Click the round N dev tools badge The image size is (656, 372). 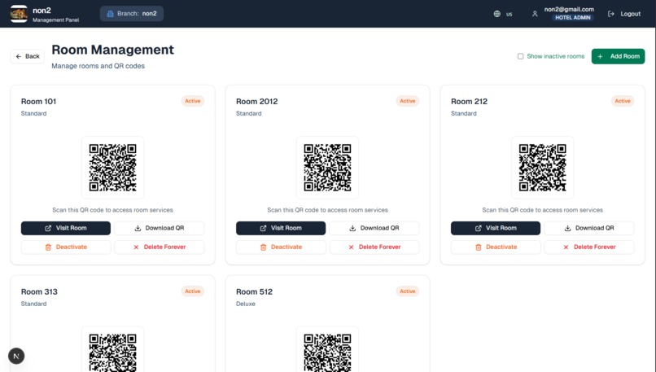16,356
